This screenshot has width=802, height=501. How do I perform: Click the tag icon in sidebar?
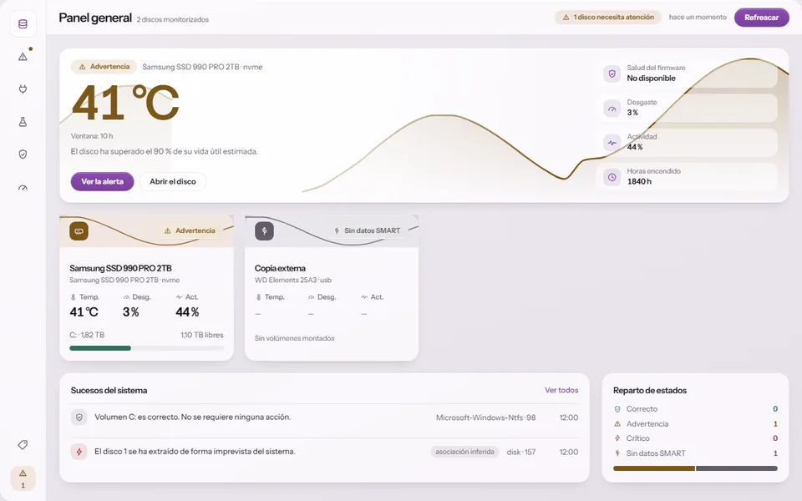click(23, 445)
